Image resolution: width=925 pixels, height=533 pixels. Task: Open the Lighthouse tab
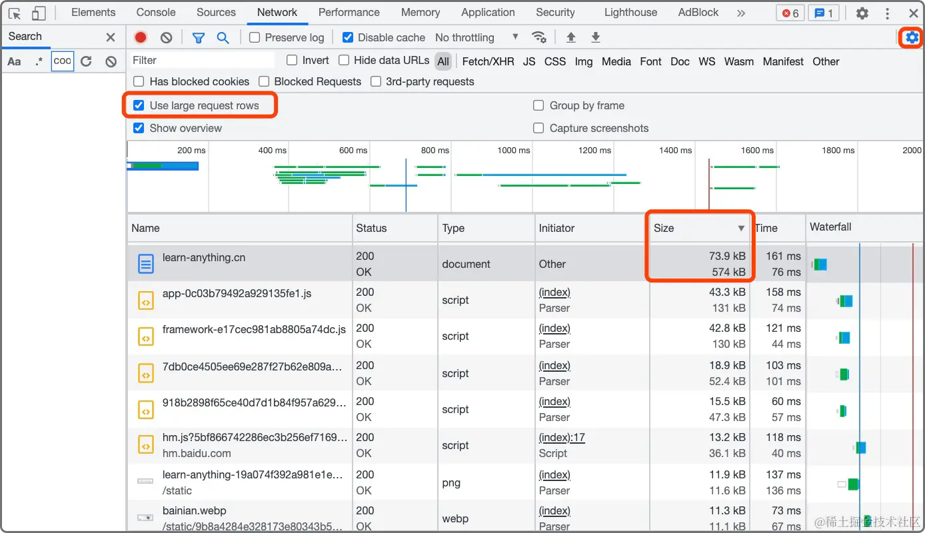tap(630, 13)
